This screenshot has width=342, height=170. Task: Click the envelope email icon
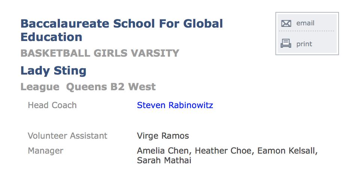click(286, 23)
